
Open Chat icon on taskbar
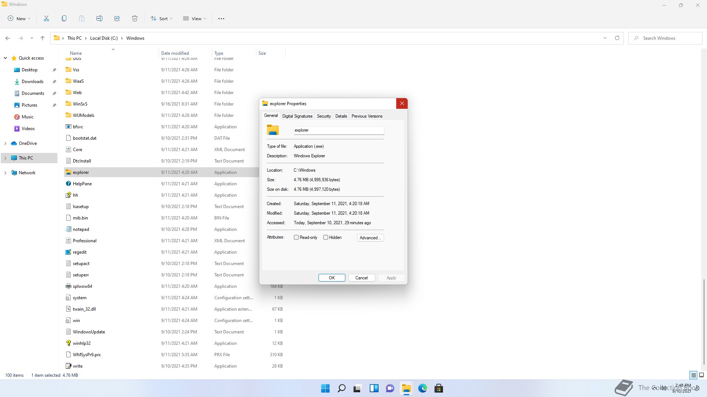[390, 388]
